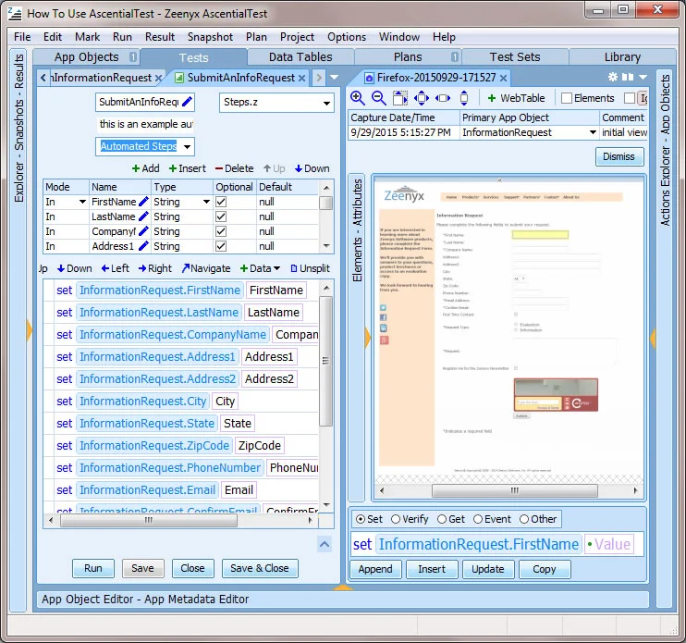Select the Verify radio button
686x643 pixels.
[396, 519]
